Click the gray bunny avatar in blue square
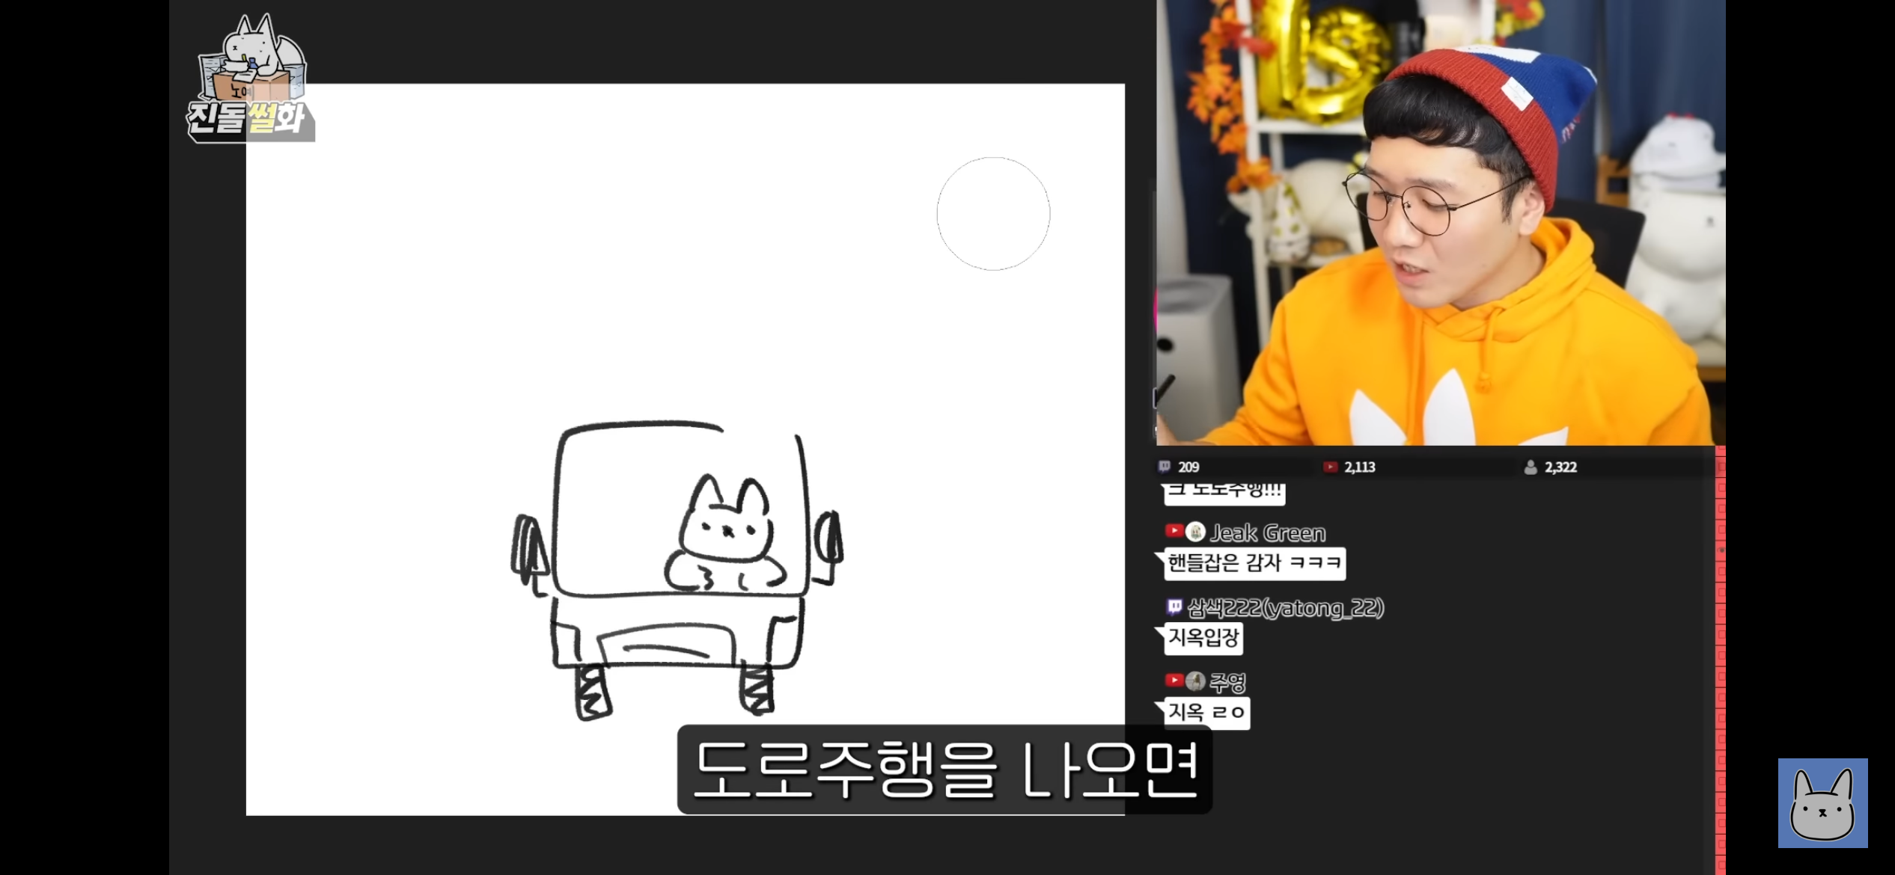Image resolution: width=1895 pixels, height=875 pixels. click(x=1822, y=803)
